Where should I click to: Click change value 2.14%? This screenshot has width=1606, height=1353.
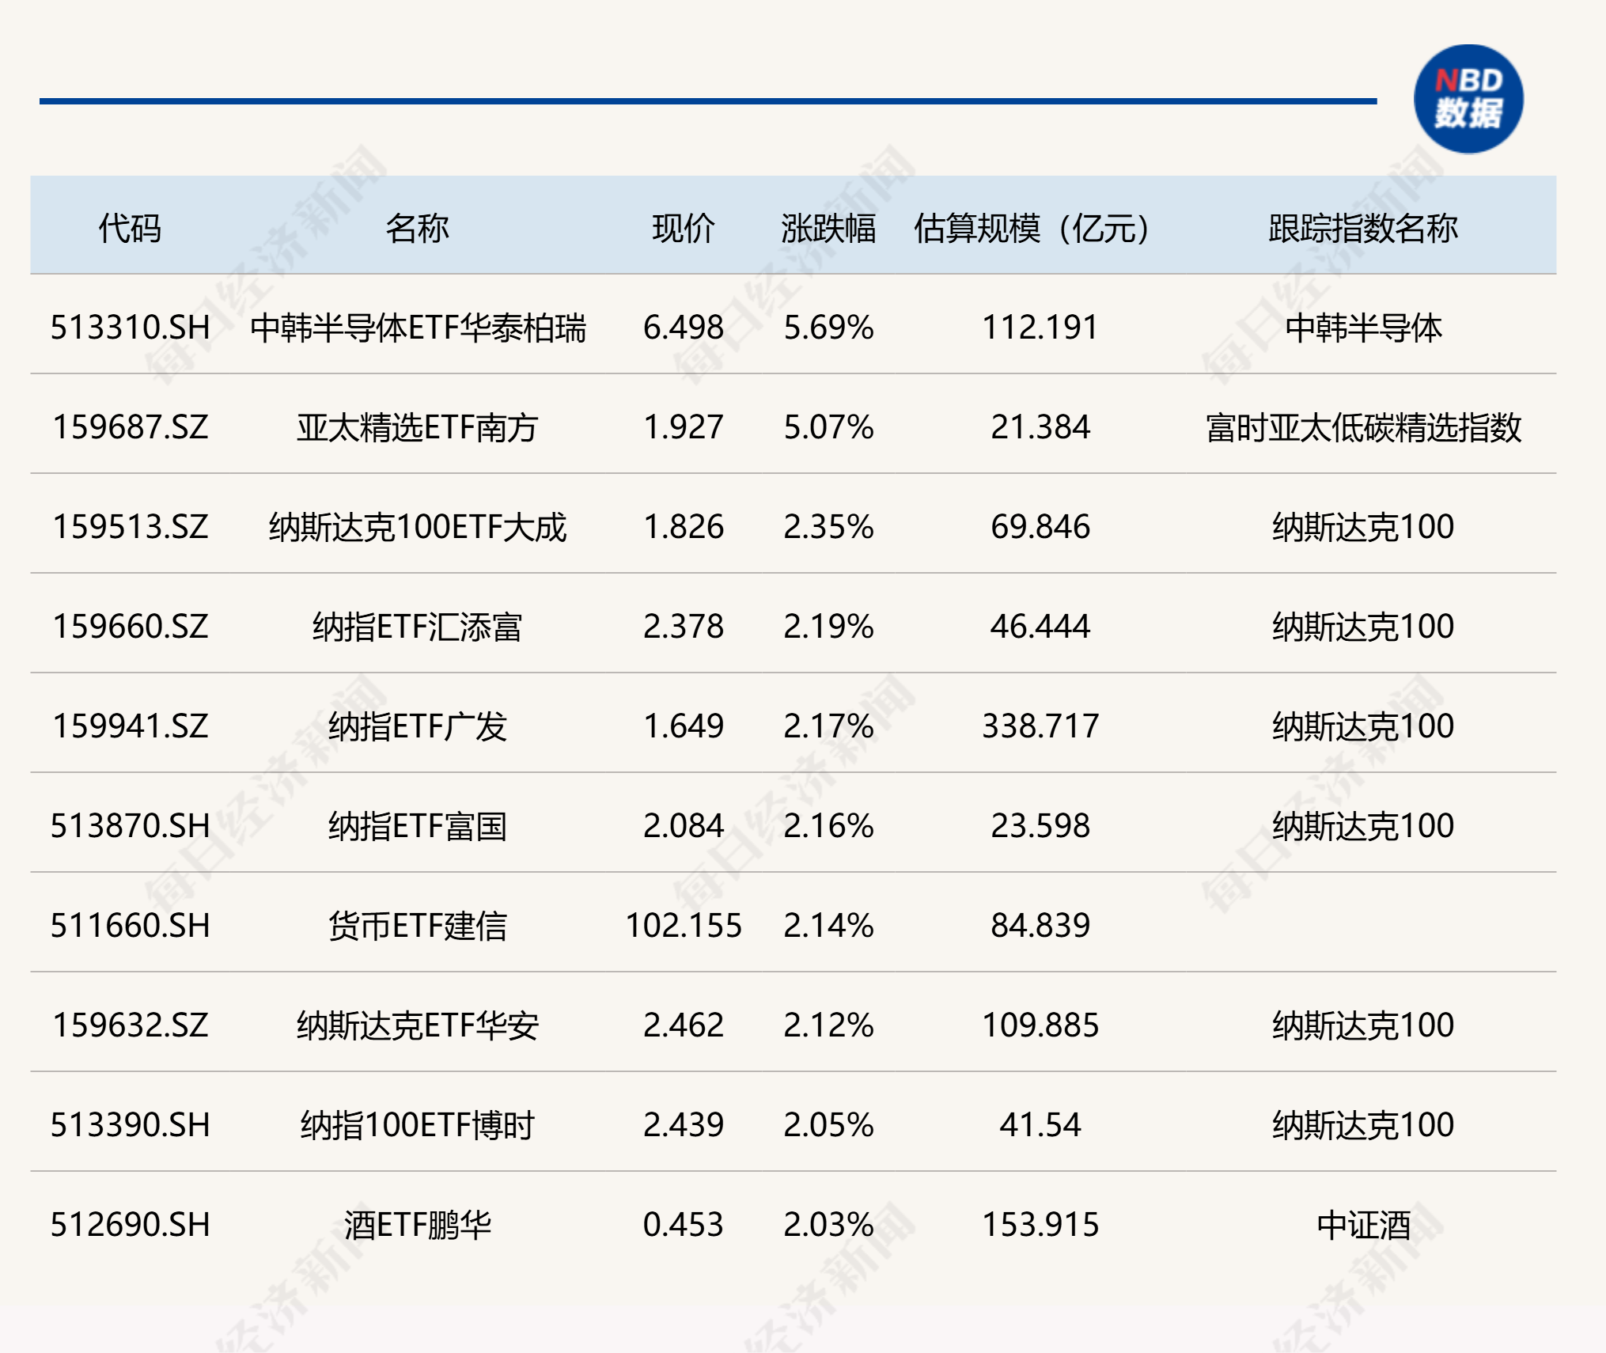tap(828, 926)
